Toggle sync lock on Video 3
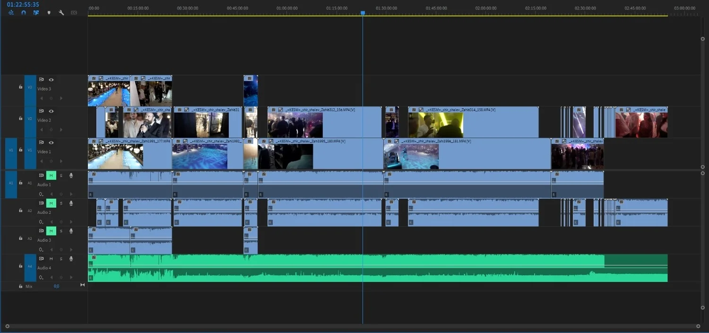 pyautogui.click(x=41, y=80)
